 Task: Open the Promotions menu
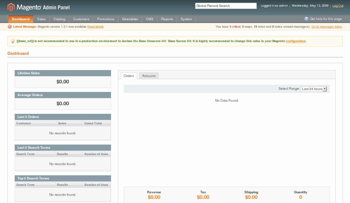(106, 19)
